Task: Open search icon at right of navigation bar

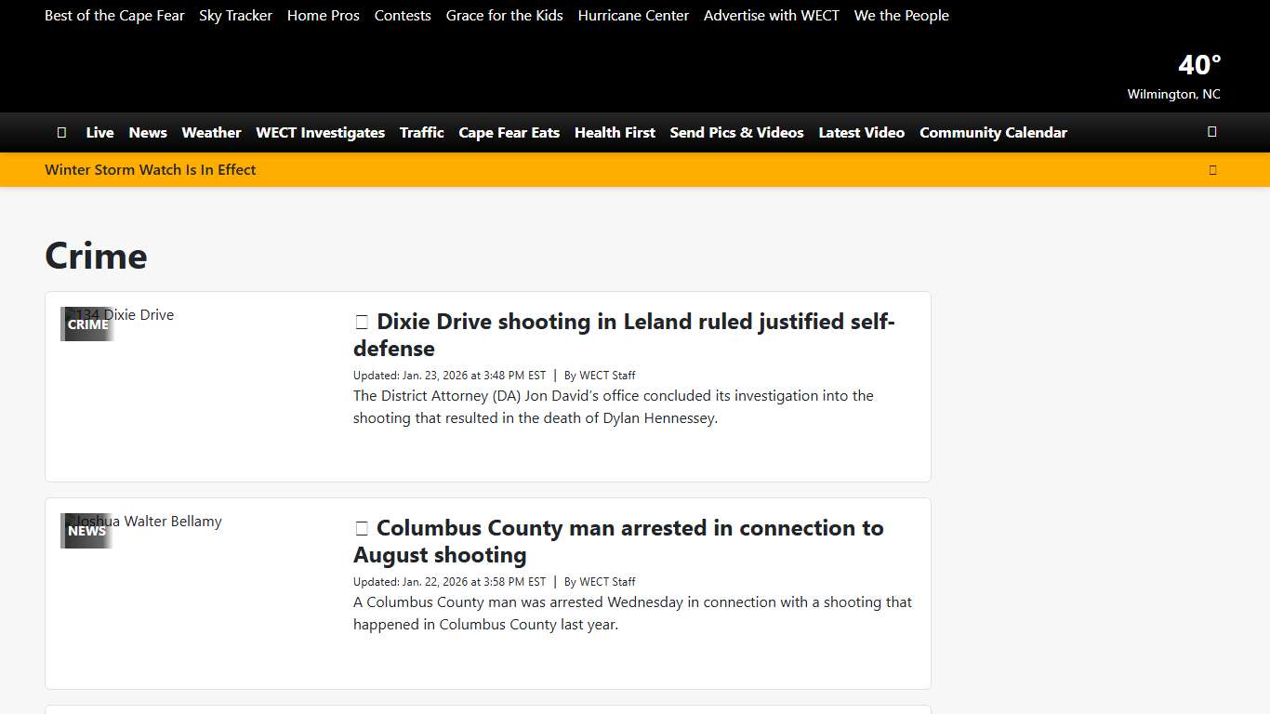Action: coord(1211,132)
